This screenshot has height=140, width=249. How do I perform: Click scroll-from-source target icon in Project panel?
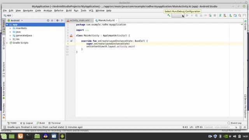pos(48,21)
